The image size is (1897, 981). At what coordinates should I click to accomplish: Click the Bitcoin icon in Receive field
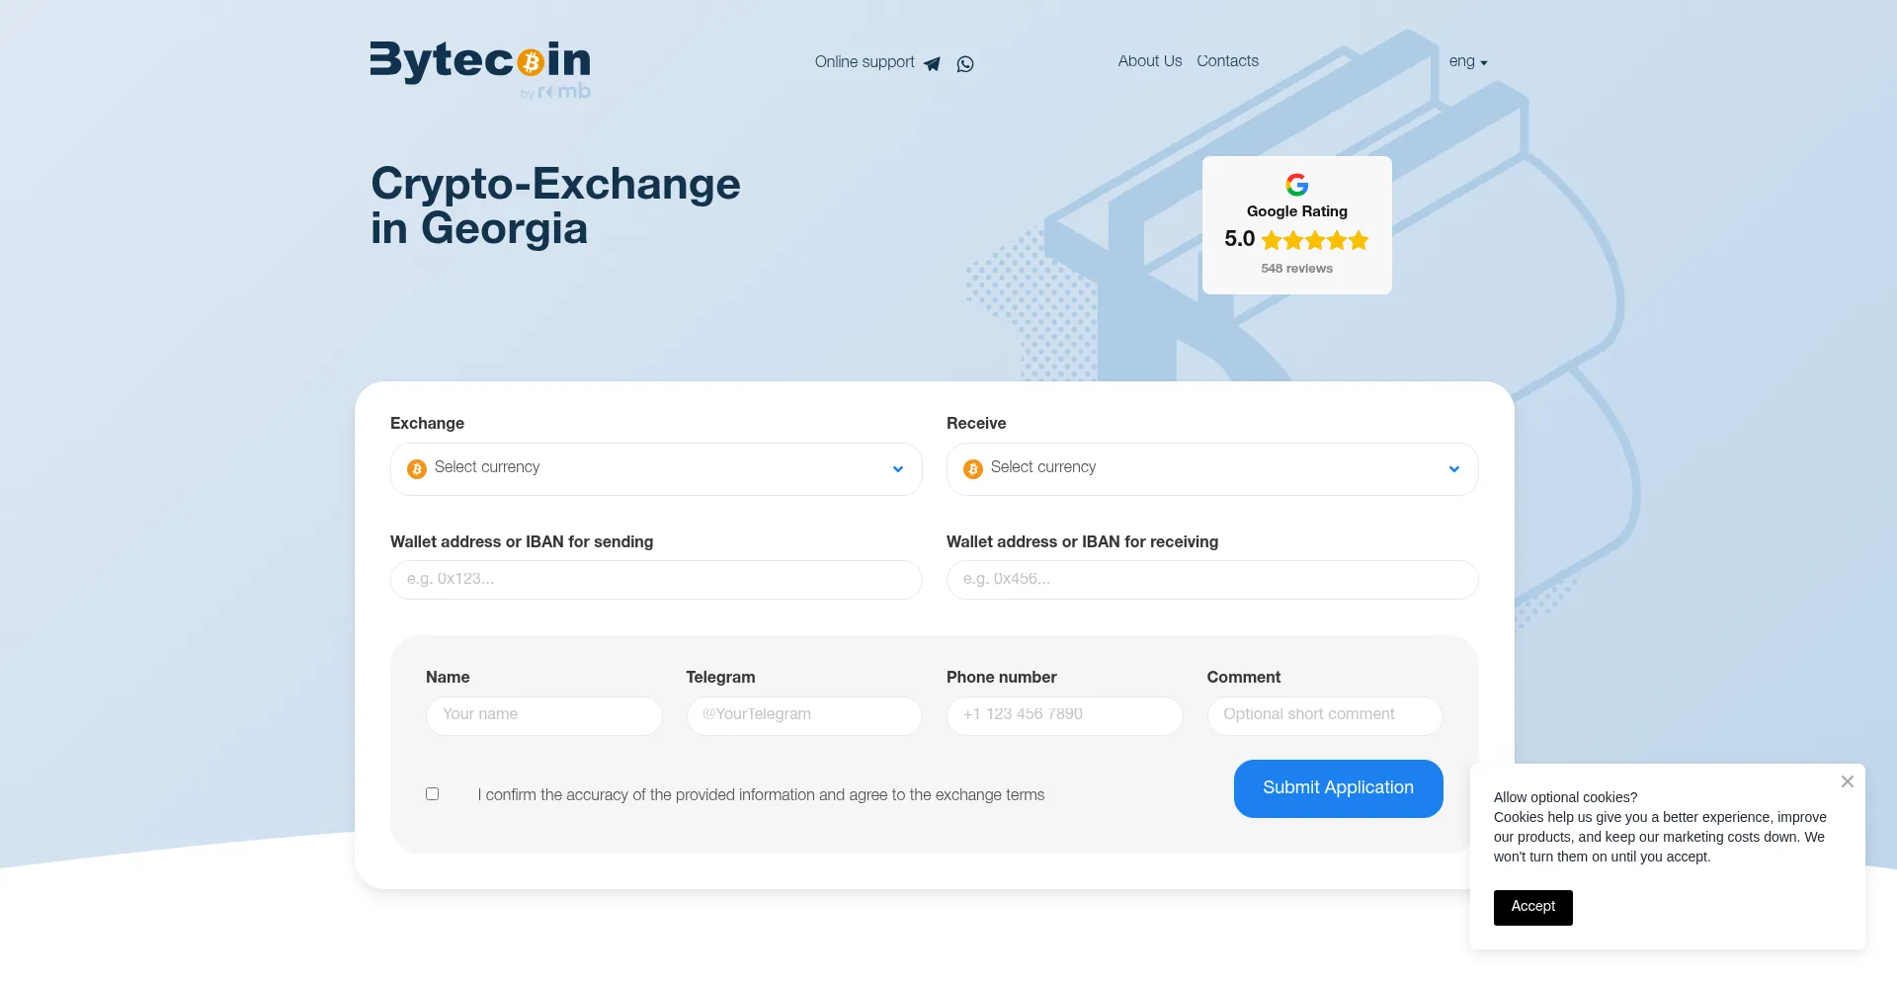click(x=973, y=469)
